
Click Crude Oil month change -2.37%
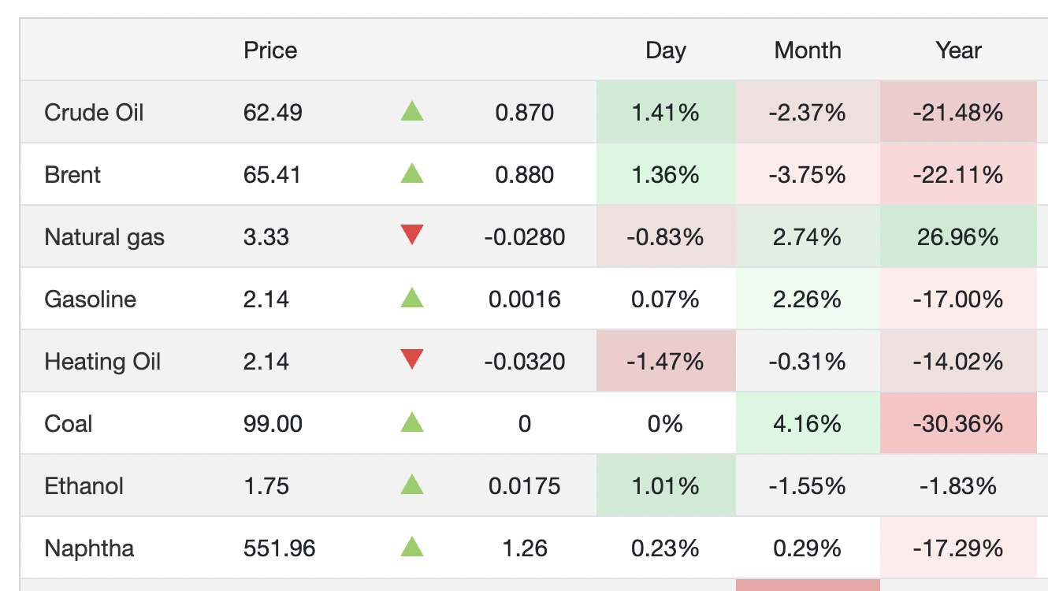(x=808, y=113)
